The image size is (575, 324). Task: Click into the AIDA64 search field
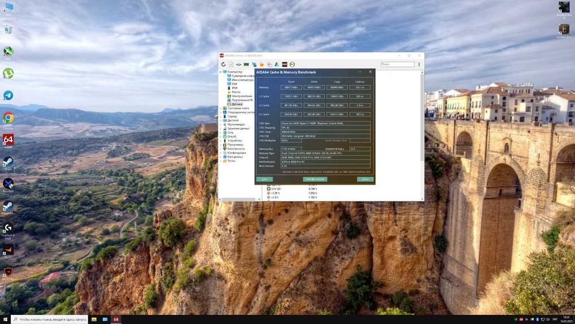tap(397, 64)
